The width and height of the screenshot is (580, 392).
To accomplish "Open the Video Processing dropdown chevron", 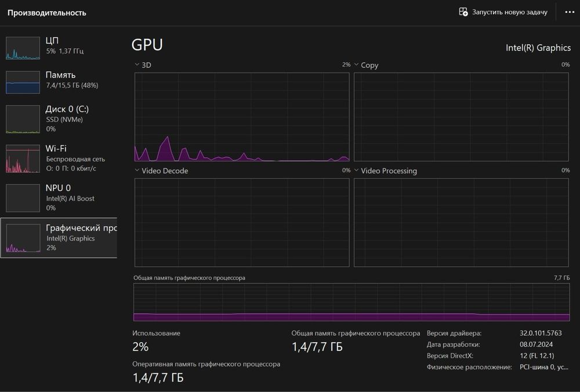I will (357, 170).
